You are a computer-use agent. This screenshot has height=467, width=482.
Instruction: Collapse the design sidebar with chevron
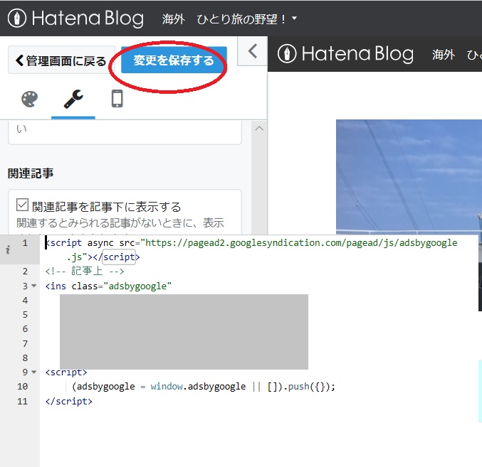252,51
